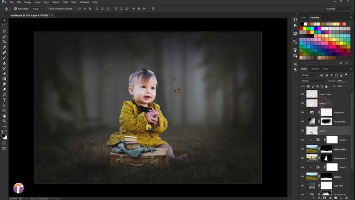
Task: Select the Zoom tool
Action: pyautogui.click(x=4, y=121)
